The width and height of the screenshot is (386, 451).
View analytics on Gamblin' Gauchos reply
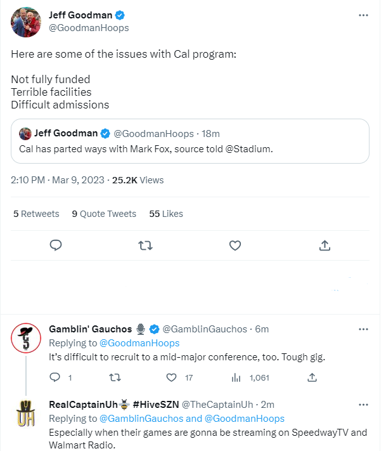[x=237, y=377]
